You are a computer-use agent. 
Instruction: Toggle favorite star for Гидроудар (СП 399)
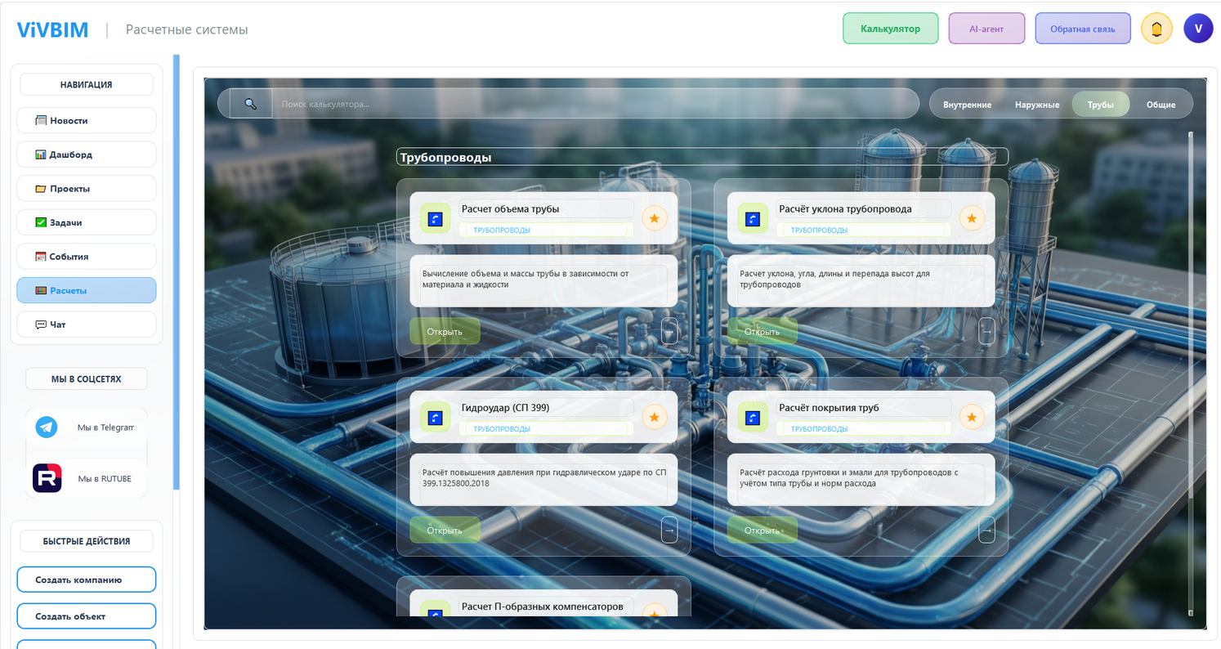click(x=654, y=418)
